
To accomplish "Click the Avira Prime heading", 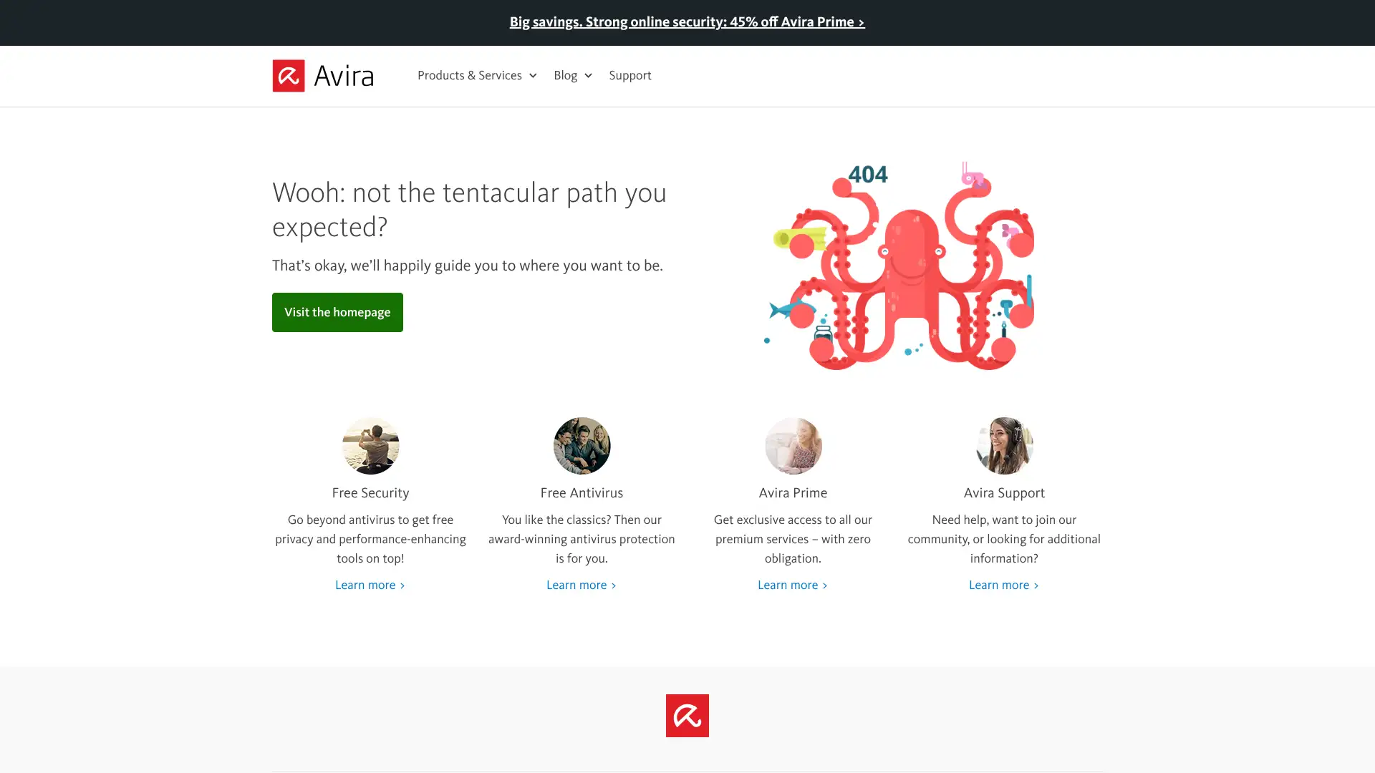I will pyautogui.click(x=793, y=492).
